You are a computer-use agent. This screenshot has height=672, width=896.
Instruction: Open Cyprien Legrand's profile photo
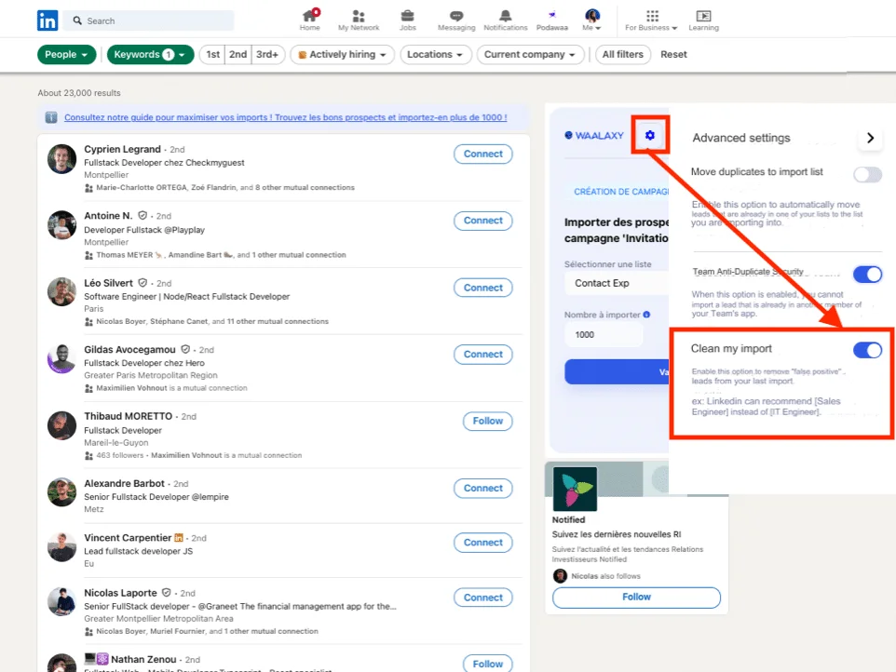point(61,159)
